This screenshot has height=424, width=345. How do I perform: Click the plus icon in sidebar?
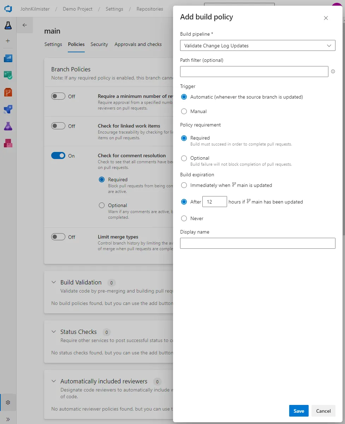[x=8, y=41]
